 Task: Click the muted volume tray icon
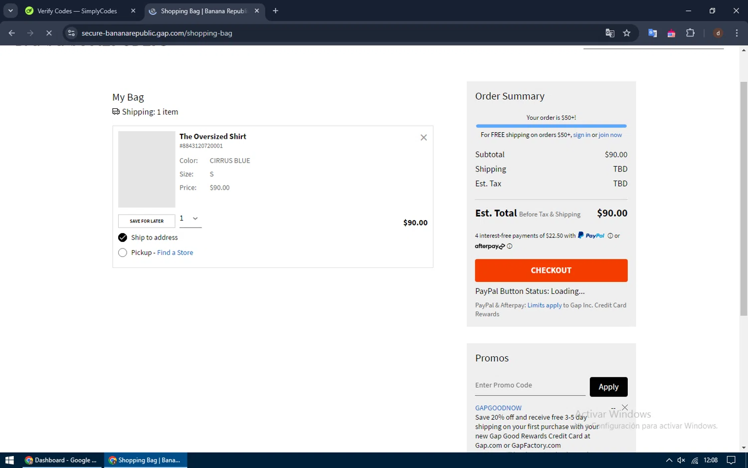pyautogui.click(x=681, y=460)
